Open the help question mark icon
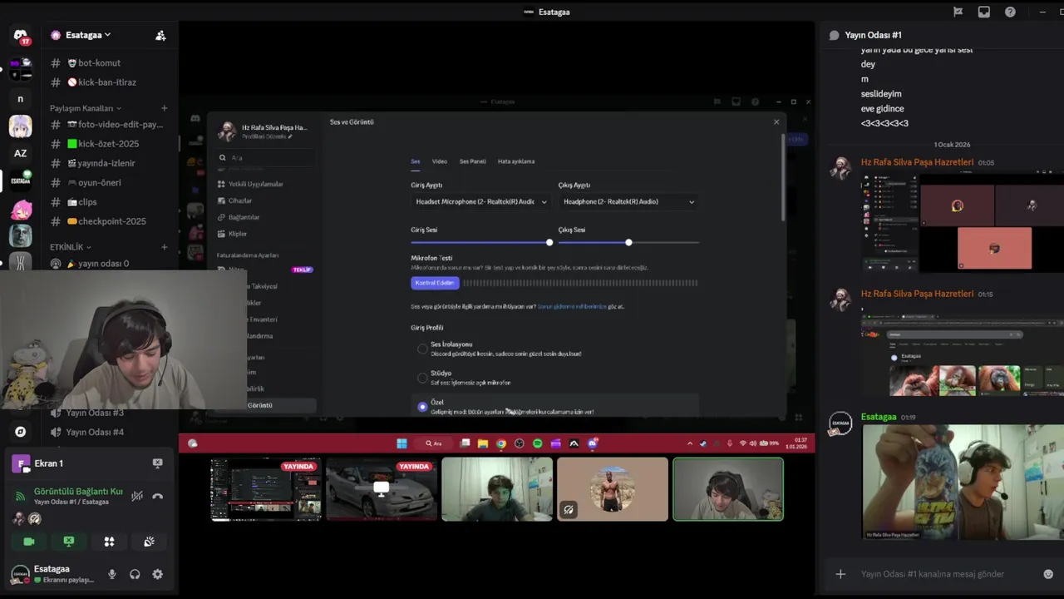Viewport: 1064px width, 599px height. (1010, 12)
